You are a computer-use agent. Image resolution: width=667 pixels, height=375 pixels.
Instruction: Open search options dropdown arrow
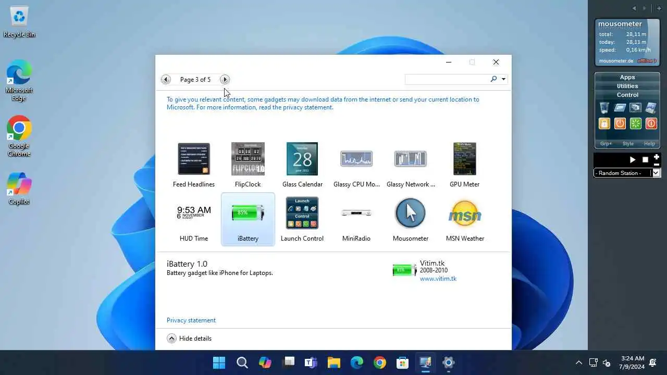[x=503, y=79]
